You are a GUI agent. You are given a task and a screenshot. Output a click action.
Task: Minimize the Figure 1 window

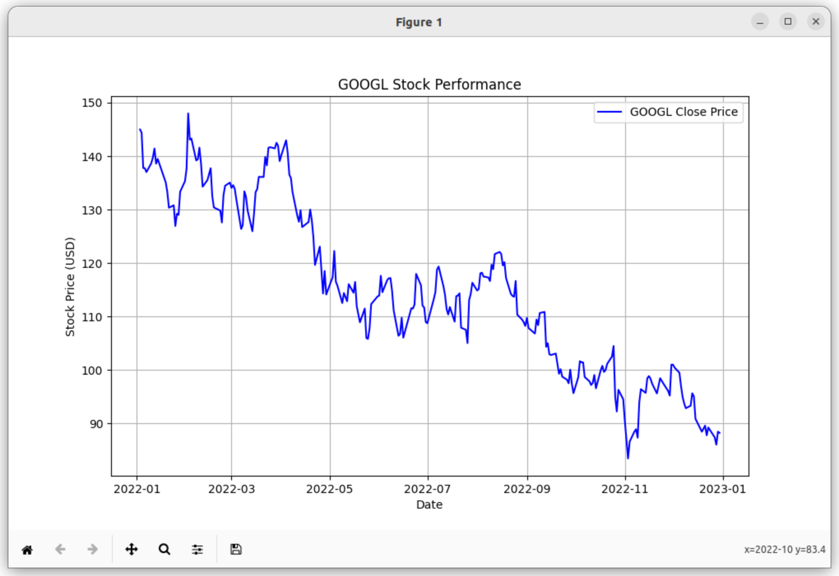[x=760, y=22]
